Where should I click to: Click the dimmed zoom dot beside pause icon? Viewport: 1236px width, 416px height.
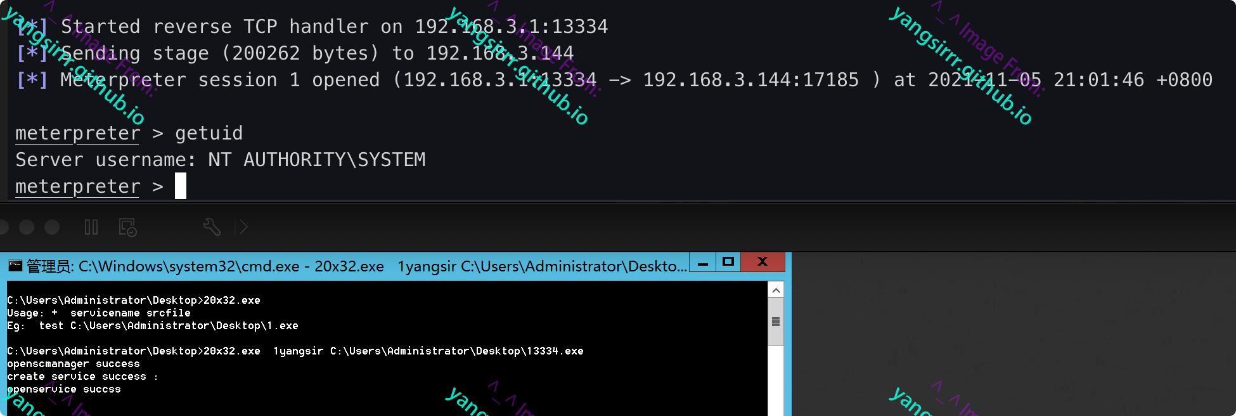point(52,227)
